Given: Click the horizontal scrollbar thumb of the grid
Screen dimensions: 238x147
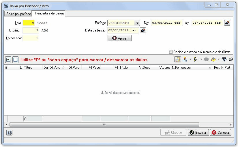Looking at the screenshot, I should [x=104, y=125].
